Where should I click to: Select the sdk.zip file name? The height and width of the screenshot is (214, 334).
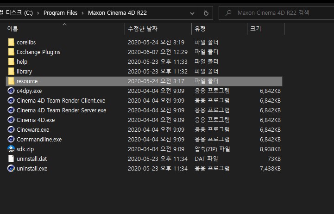pos(25,149)
